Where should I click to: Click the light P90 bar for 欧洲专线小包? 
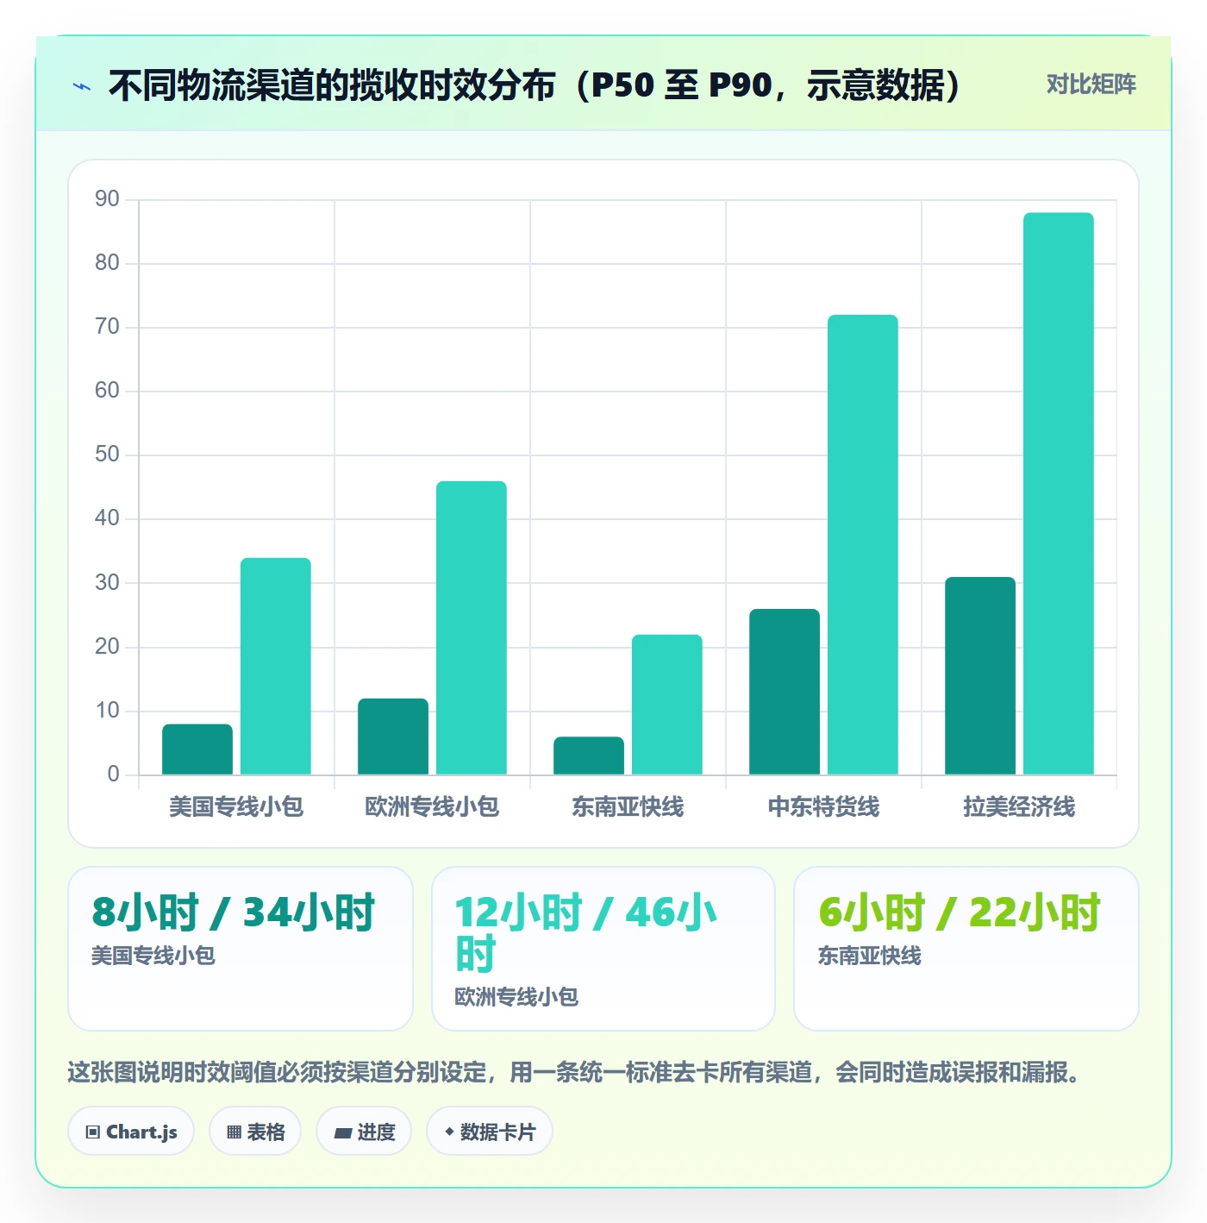point(472,628)
